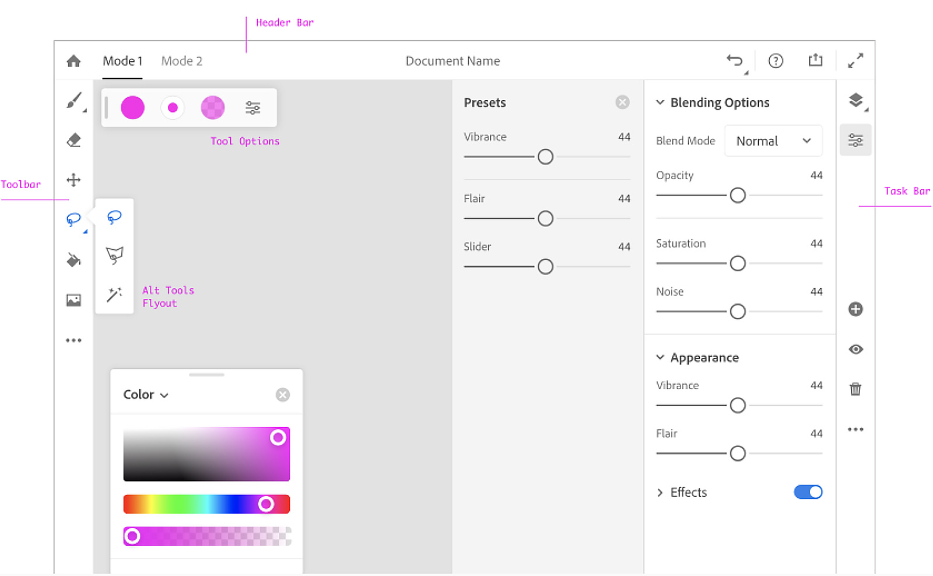Open Layers panel from task bar
Image resolution: width=933 pixels, height=576 pixels.
tap(855, 100)
